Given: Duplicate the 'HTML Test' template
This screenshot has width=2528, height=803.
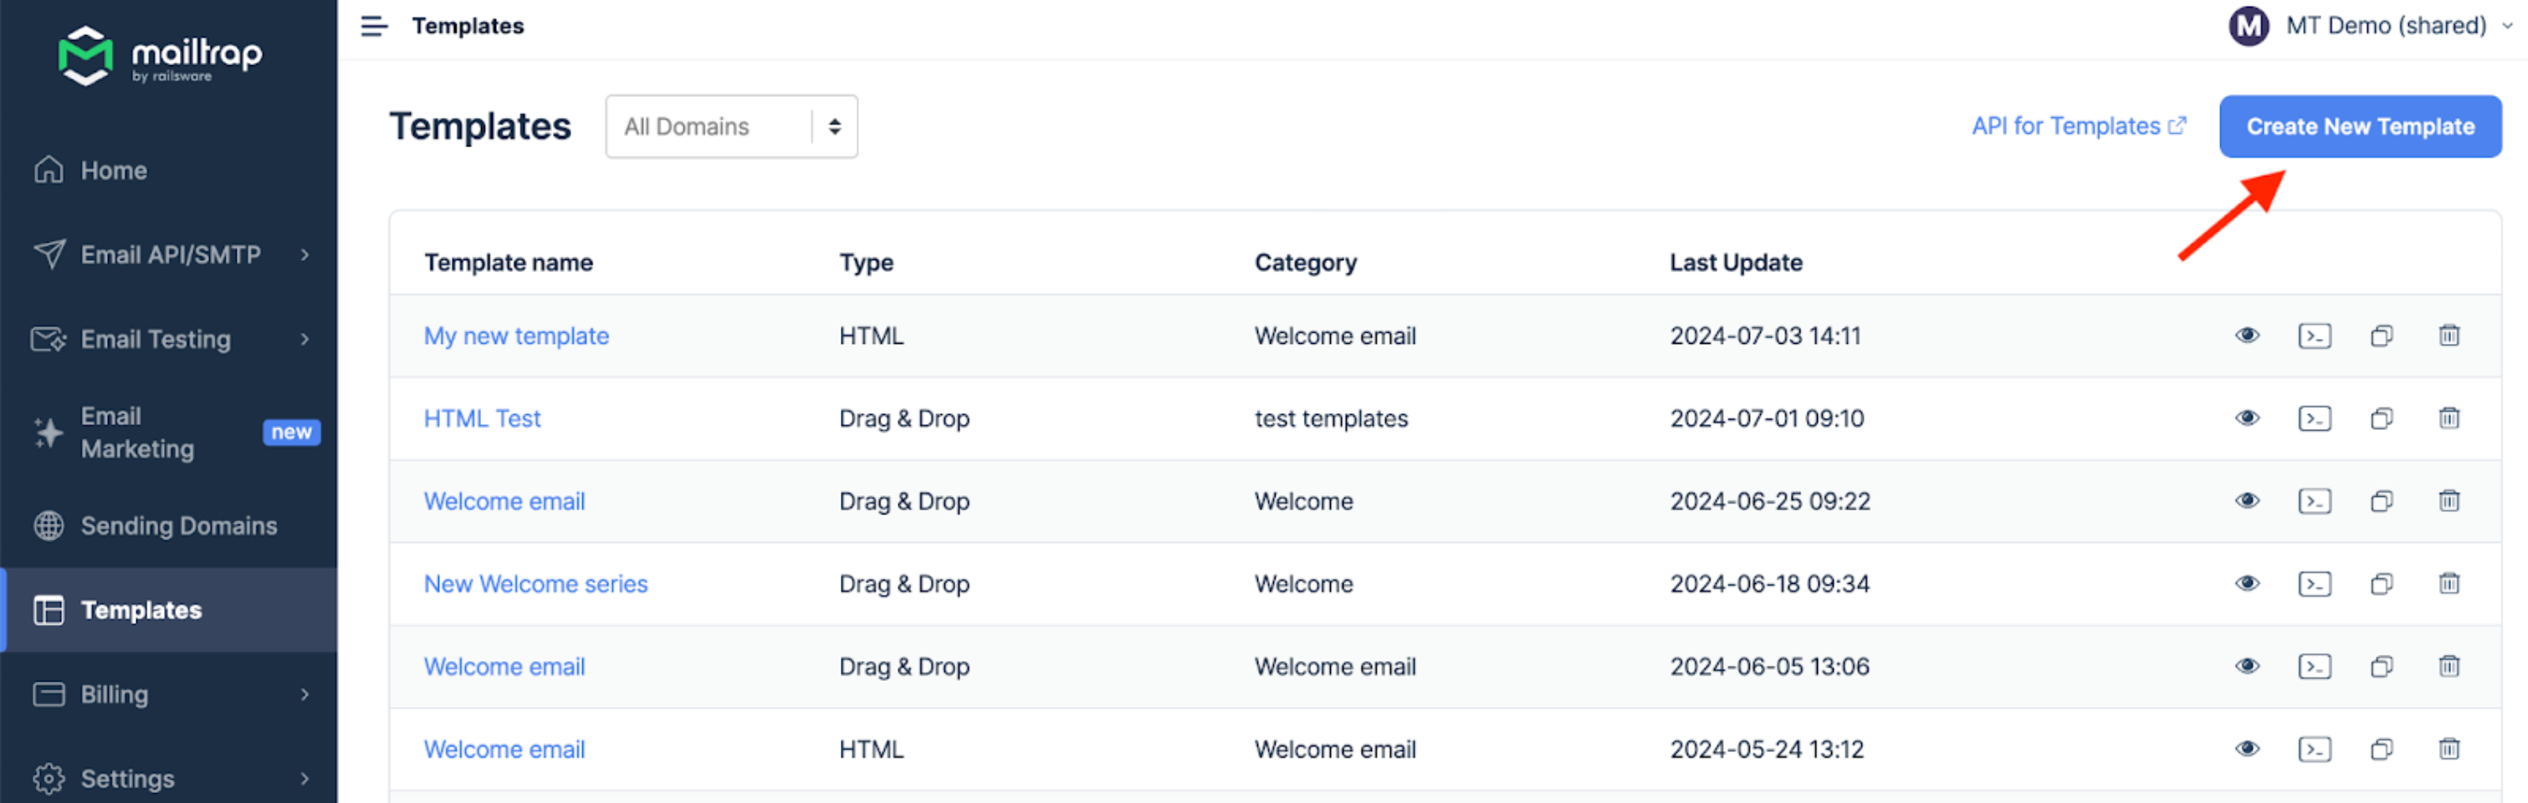Looking at the screenshot, I should (x=2381, y=419).
